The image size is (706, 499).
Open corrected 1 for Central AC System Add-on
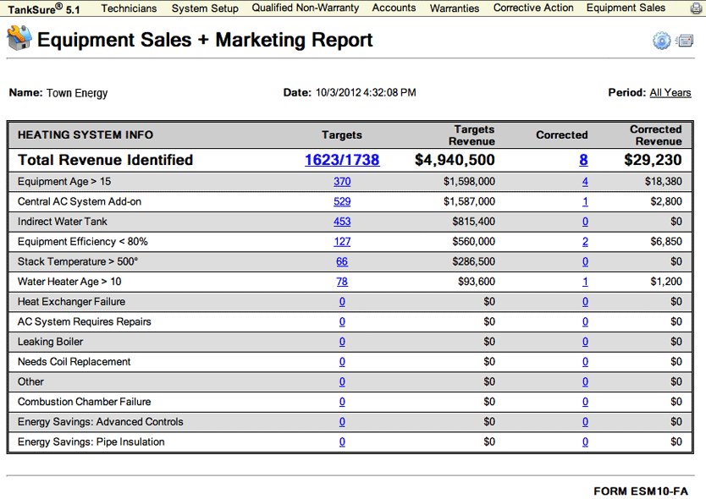coord(585,201)
